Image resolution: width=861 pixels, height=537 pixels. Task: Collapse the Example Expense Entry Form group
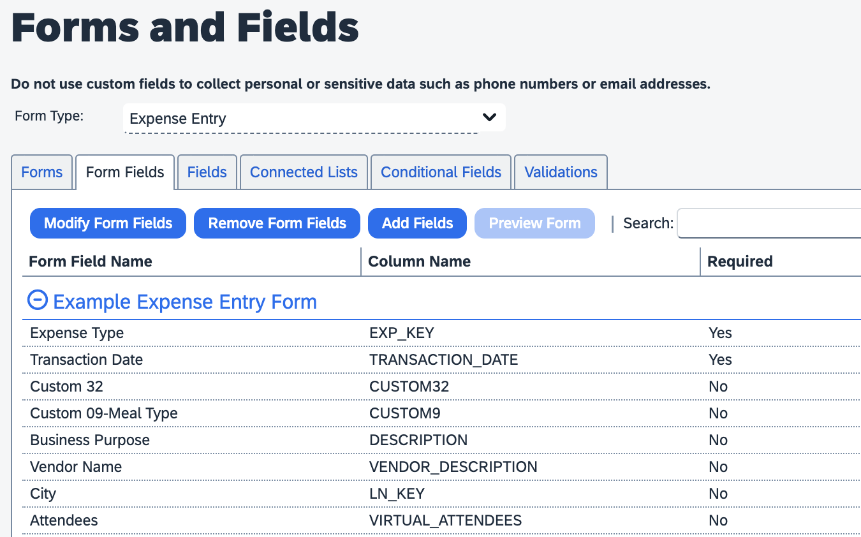click(x=38, y=300)
